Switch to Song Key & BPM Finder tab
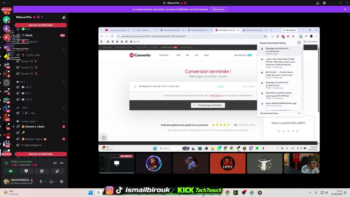Screen dimensions: 350x197 pos(200,30)
